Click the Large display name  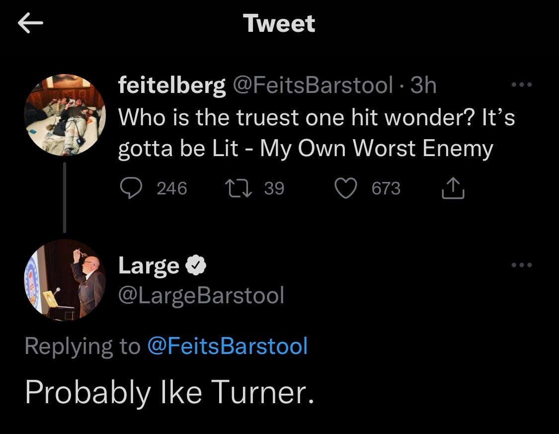149,266
